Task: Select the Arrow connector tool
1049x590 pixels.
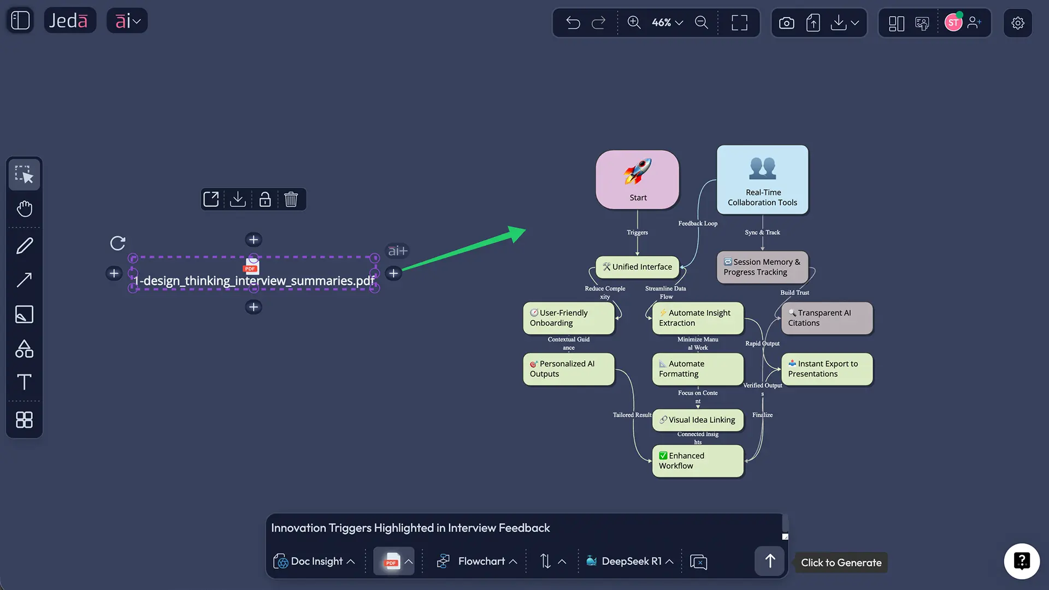Action: click(x=24, y=280)
